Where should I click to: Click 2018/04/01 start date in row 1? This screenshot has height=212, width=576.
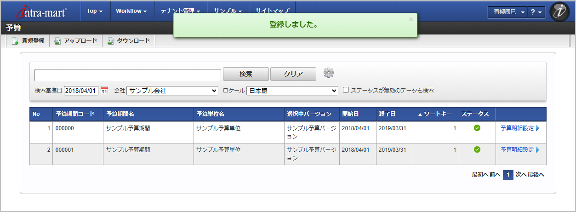tap(355, 128)
